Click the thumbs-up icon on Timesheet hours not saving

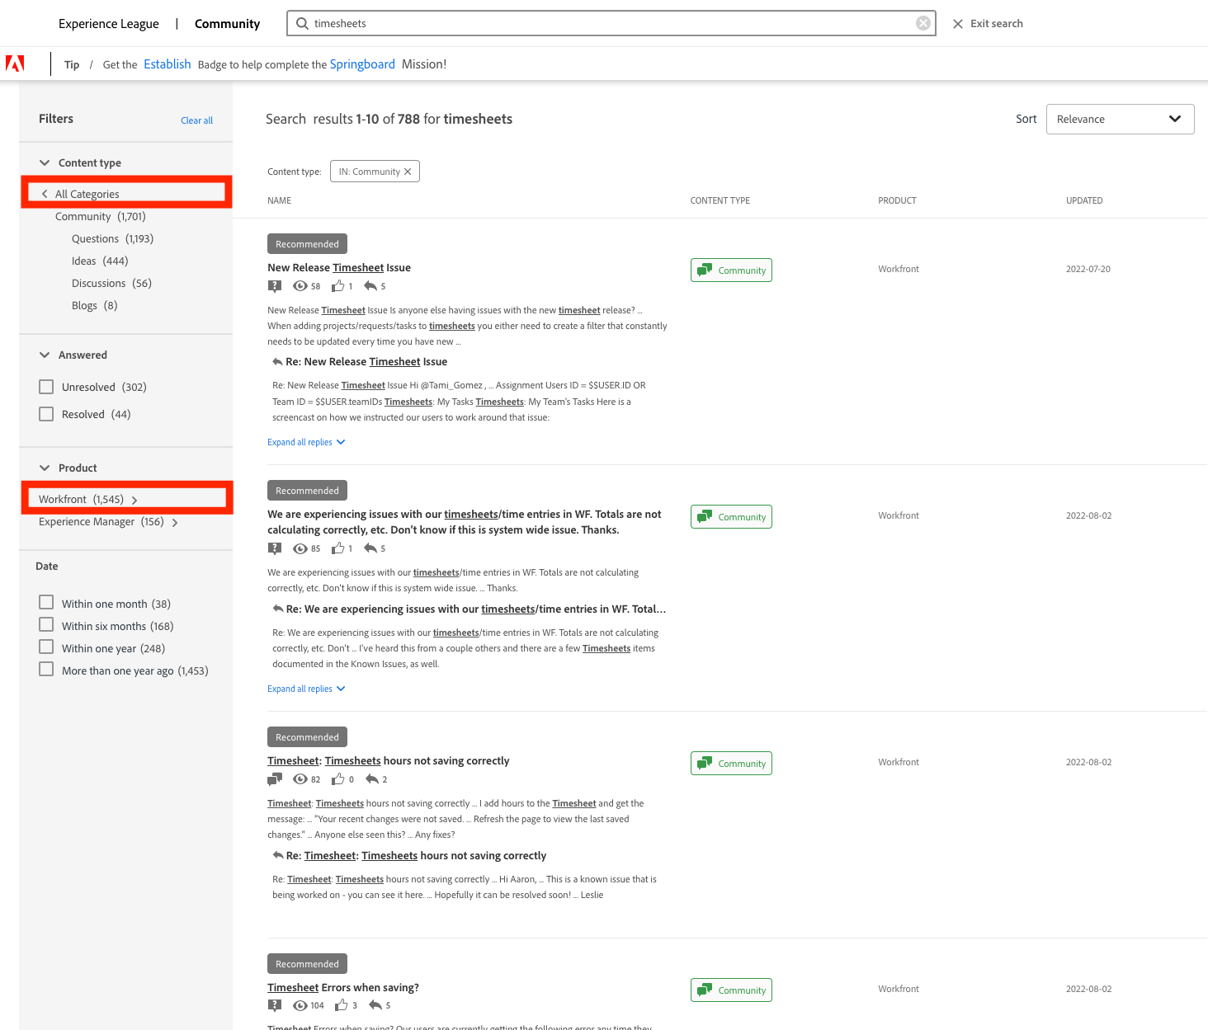tap(338, 779)
